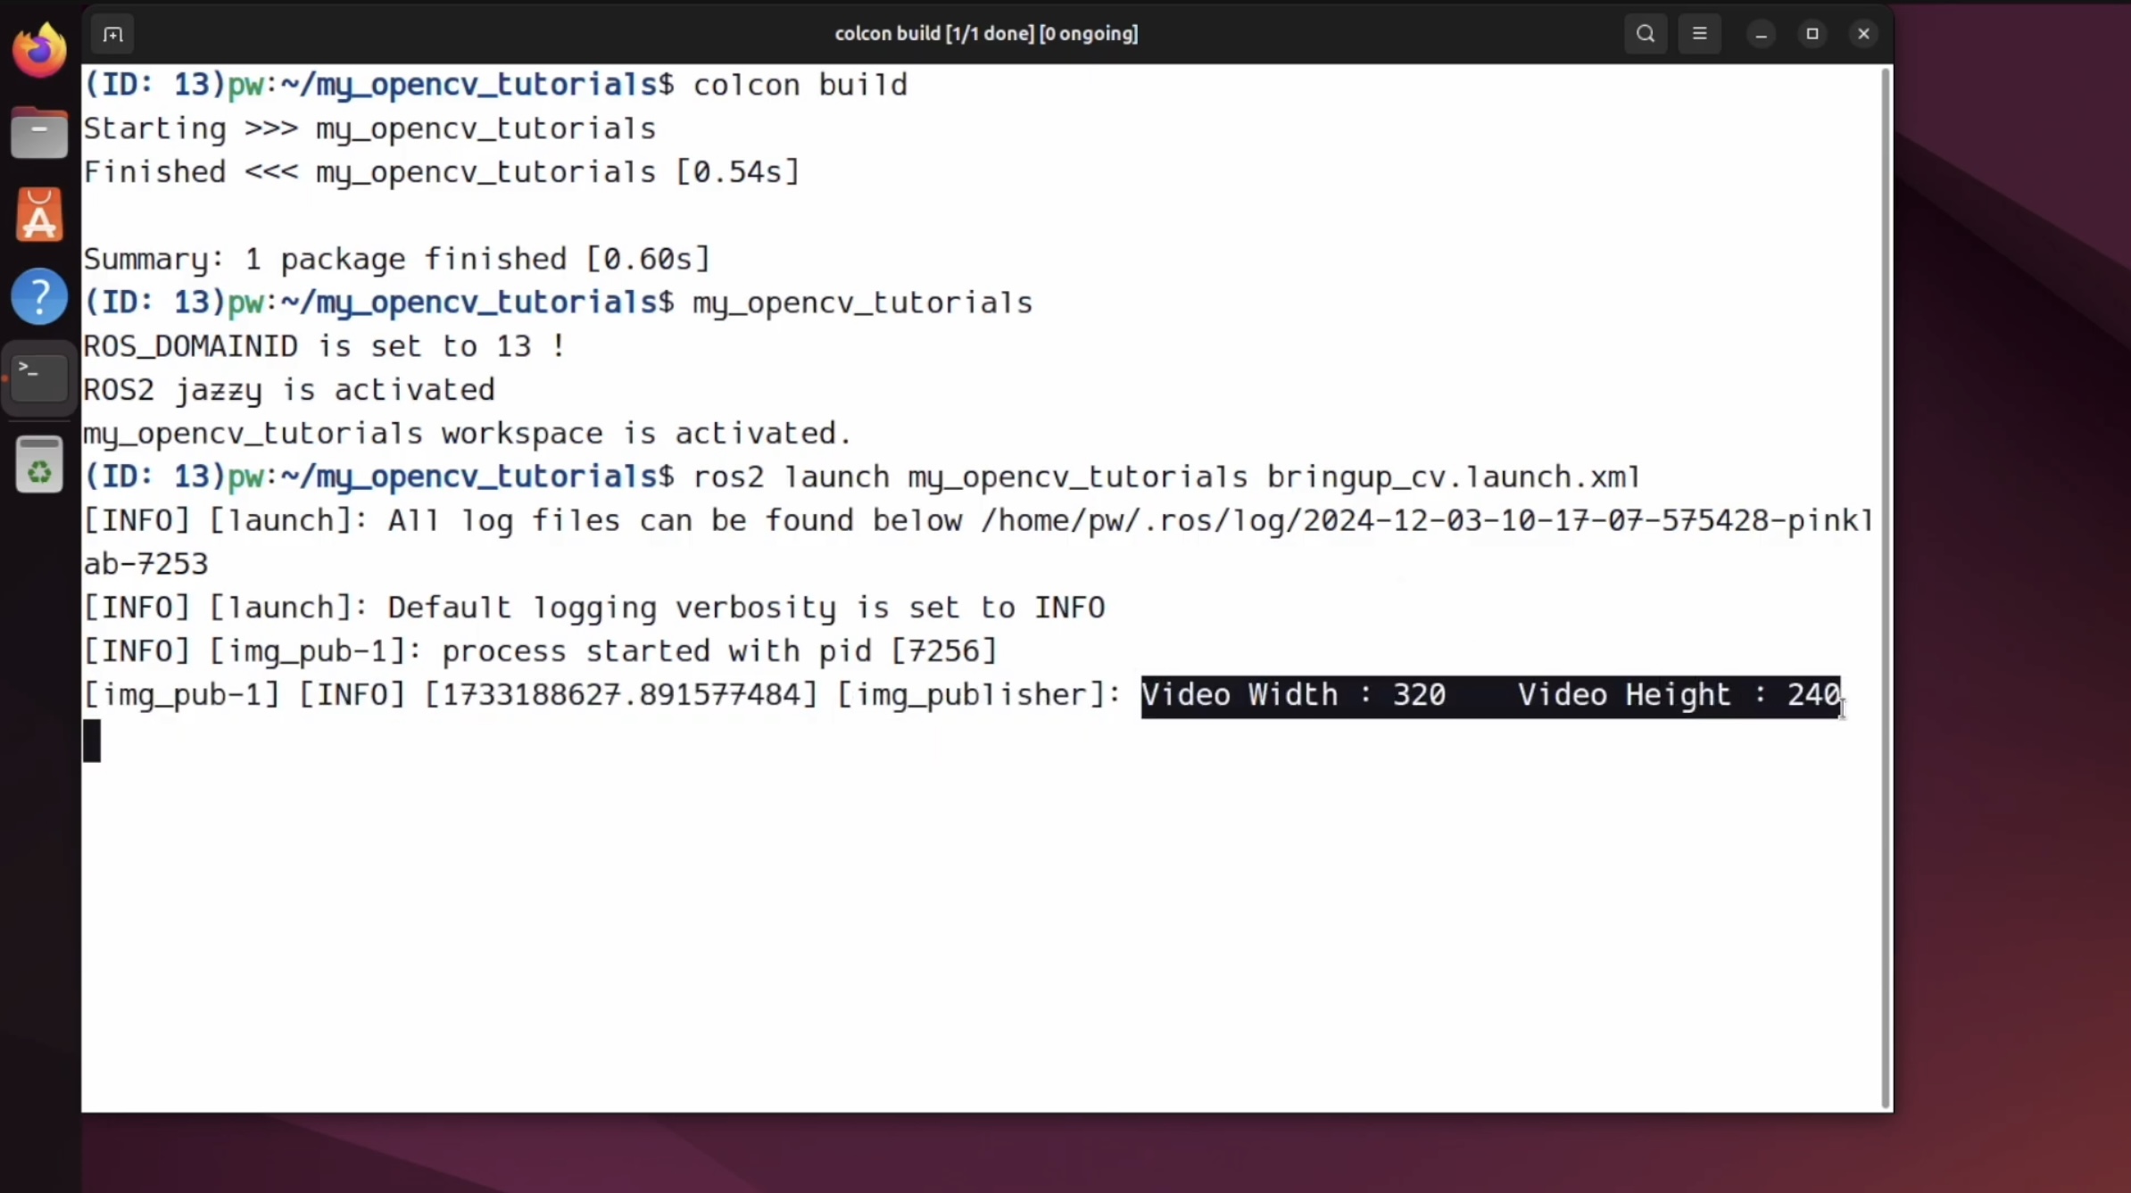Open the Trash in dock
This screenshot has height=1193, width=2131.
click(x=39, y=466)
